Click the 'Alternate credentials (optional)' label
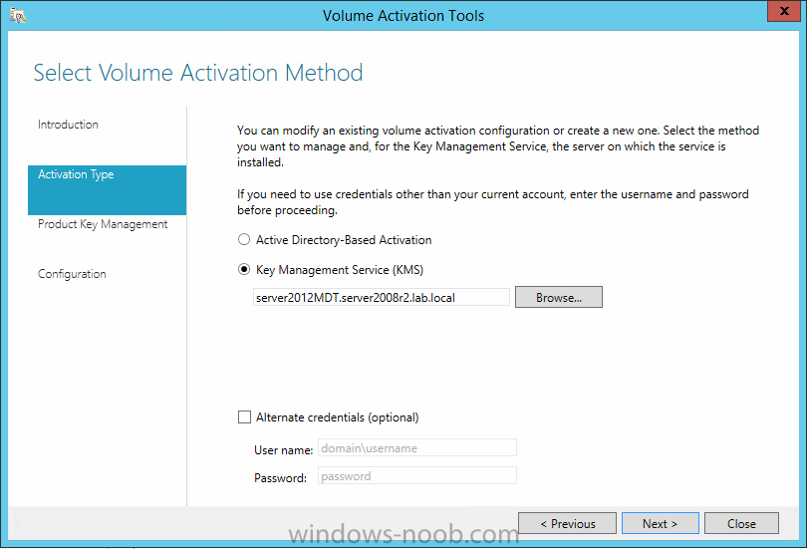The image size is (807, 549). (x=337, y=417)
